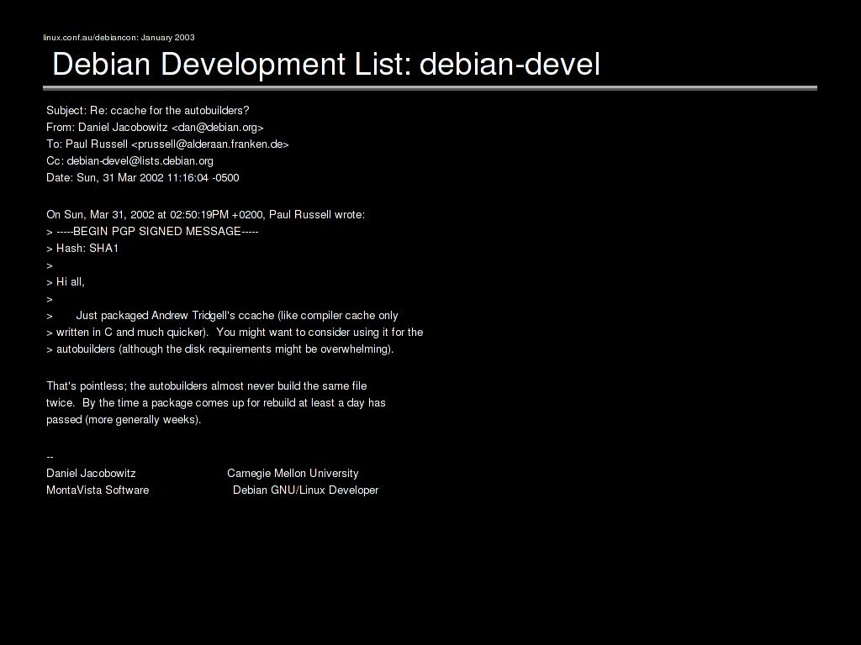
Task: Click the line "passed (more generally weeks)."
Action: pos(124,419)
